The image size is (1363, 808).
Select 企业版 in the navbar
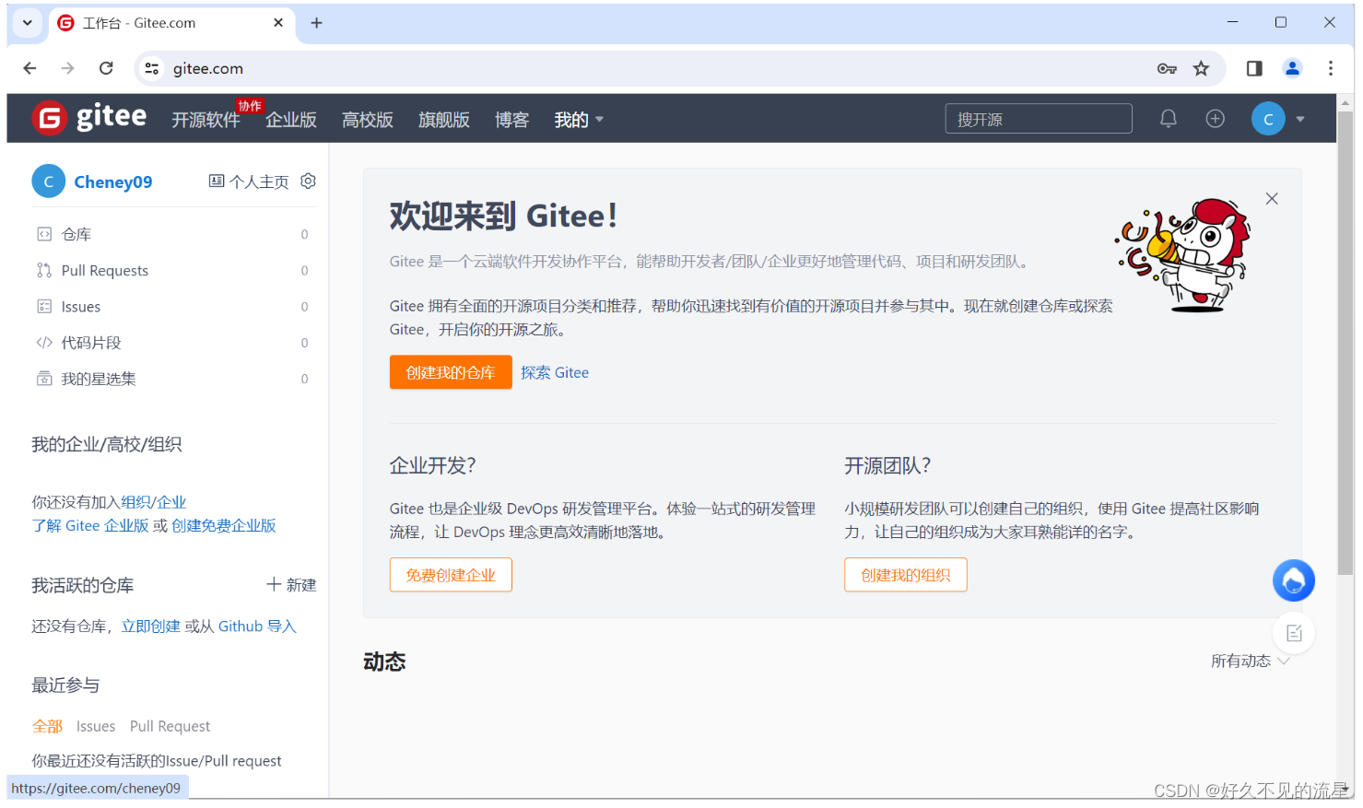(291, 120)
